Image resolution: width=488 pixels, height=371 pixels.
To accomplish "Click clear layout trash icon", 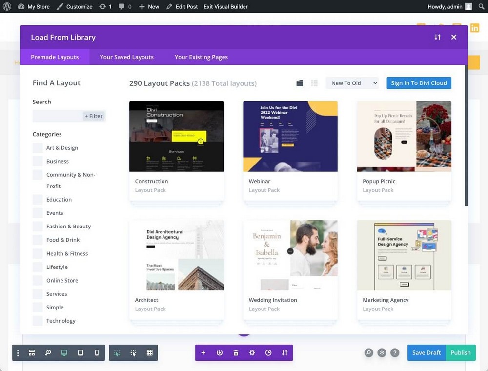I will [x=236, y=352].
